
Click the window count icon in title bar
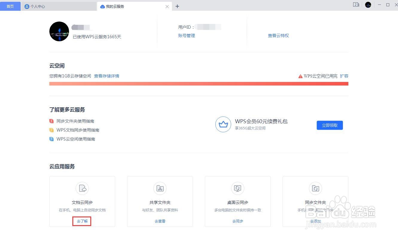(x=356, y=4)
